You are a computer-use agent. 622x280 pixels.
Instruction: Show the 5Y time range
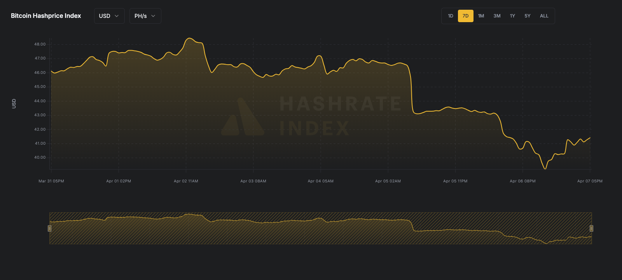(x=527, y=16)
